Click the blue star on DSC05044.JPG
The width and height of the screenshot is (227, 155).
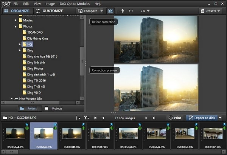(x=27, y=124)
